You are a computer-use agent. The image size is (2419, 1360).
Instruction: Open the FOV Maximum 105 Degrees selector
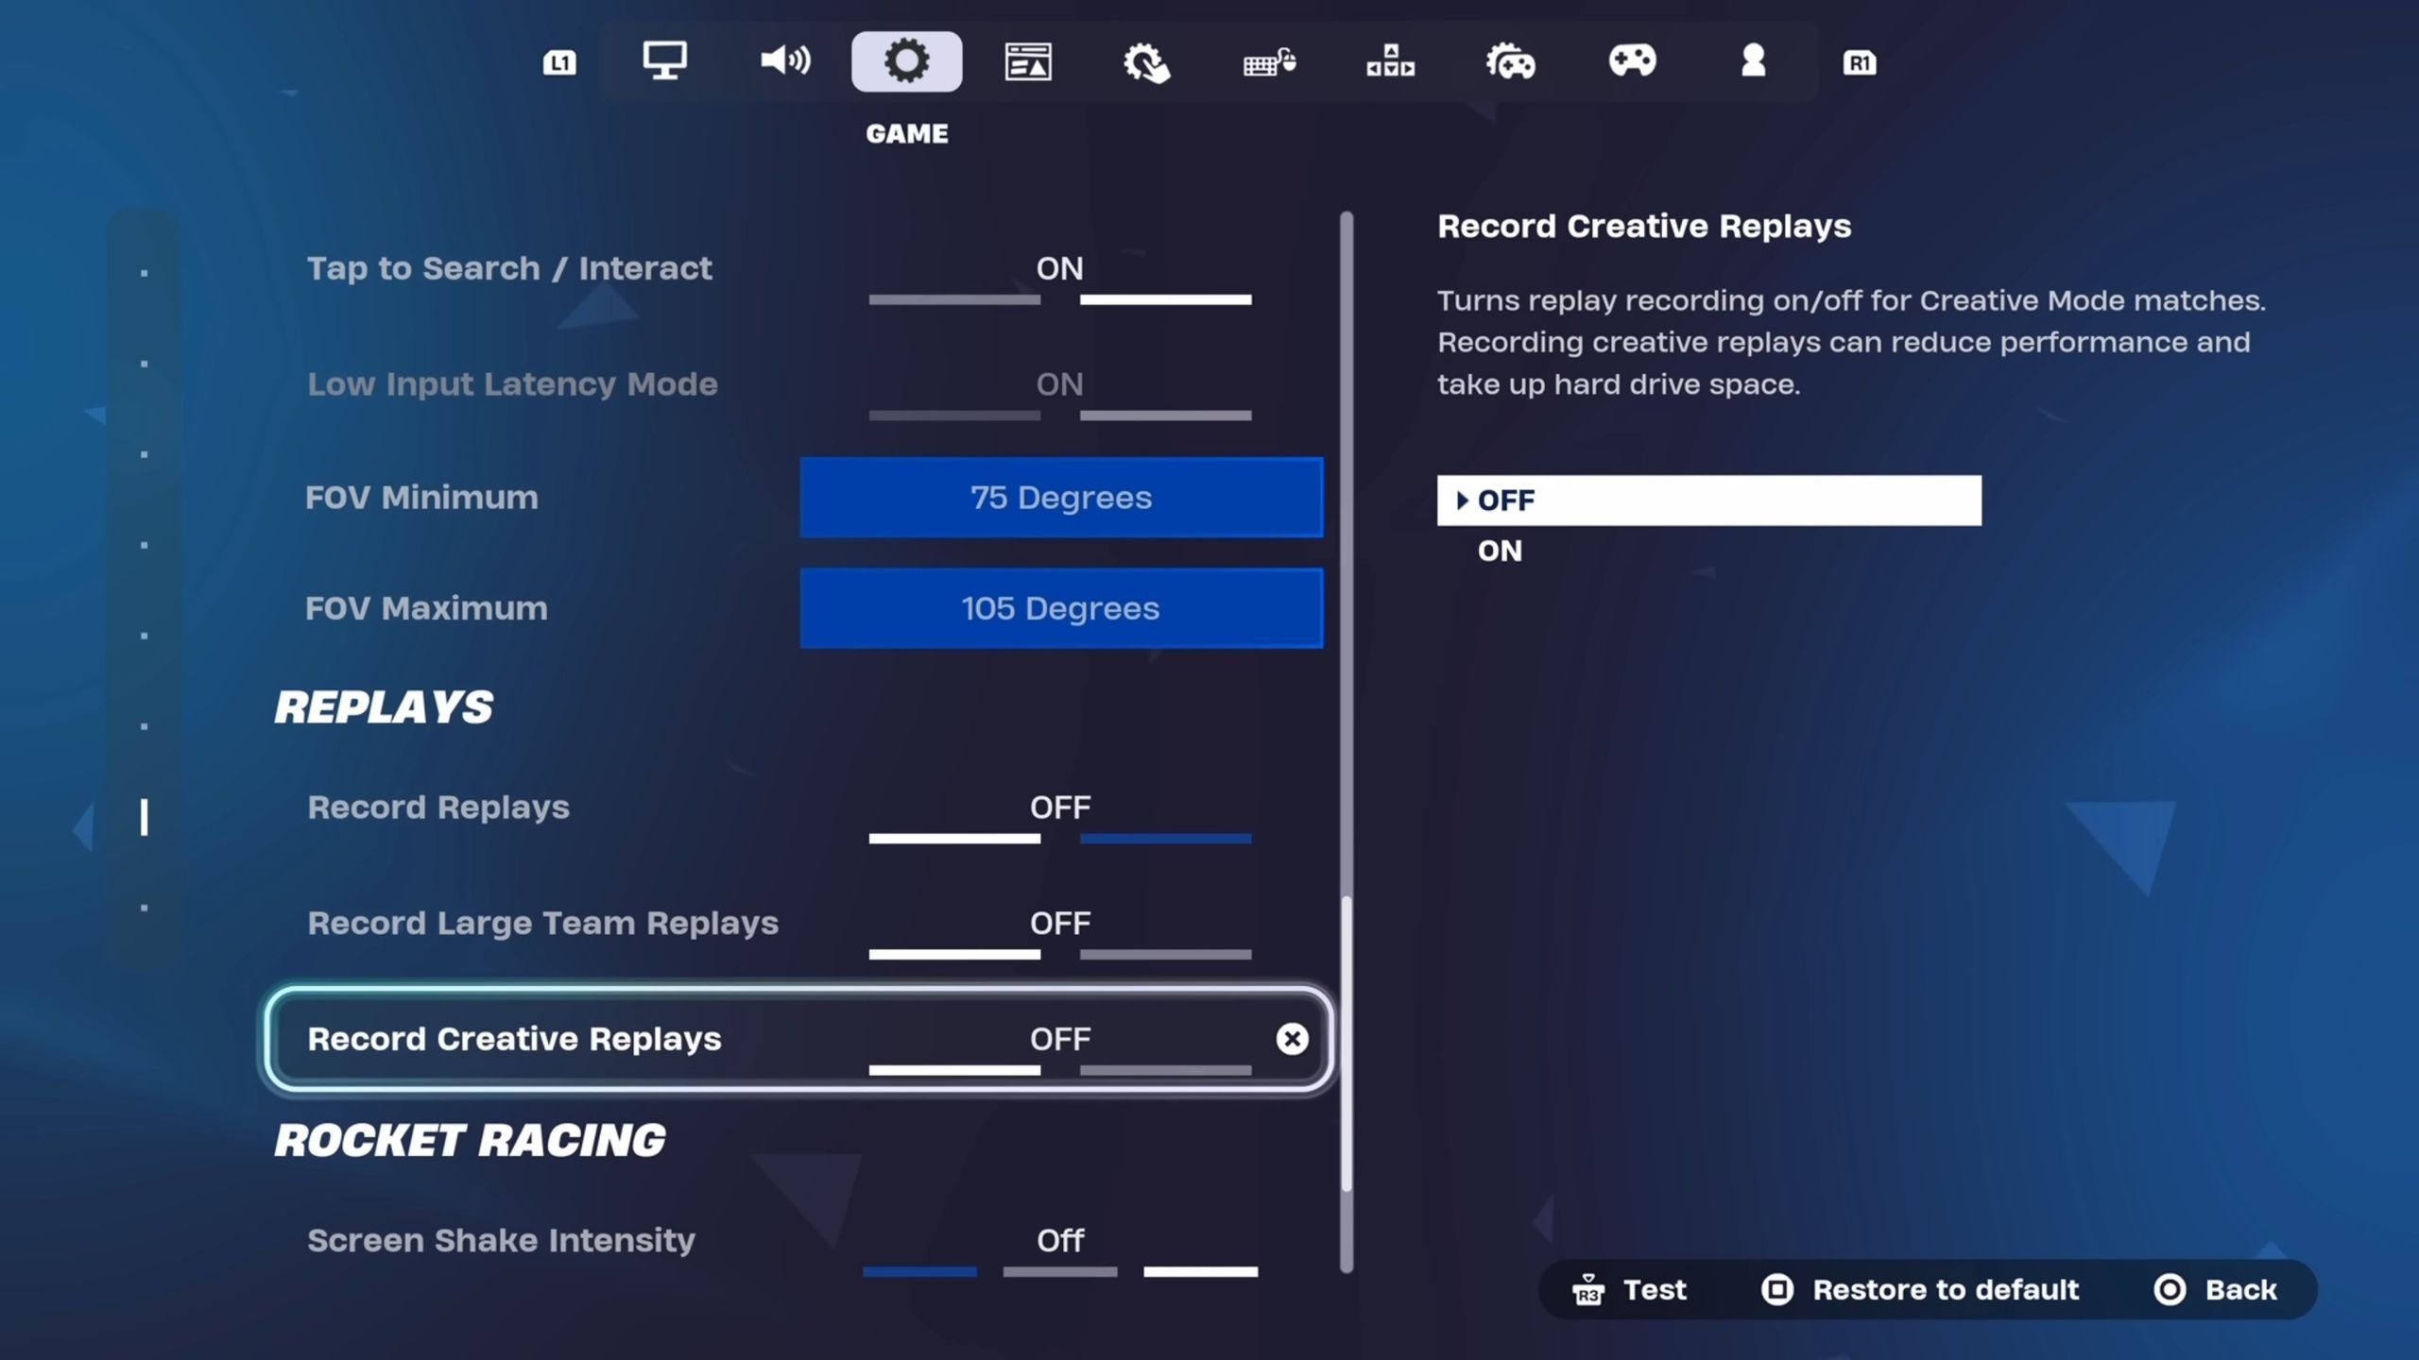[x=1061, y=608]
